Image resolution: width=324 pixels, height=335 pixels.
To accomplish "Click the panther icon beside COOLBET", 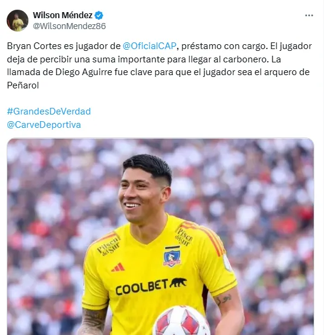I will coord(178,283).
